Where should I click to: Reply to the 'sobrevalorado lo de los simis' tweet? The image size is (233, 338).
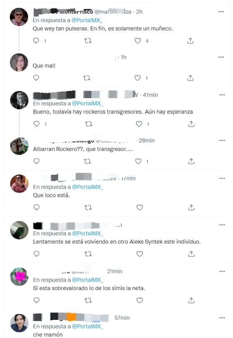pyautogui.click(x=37, y=300)
